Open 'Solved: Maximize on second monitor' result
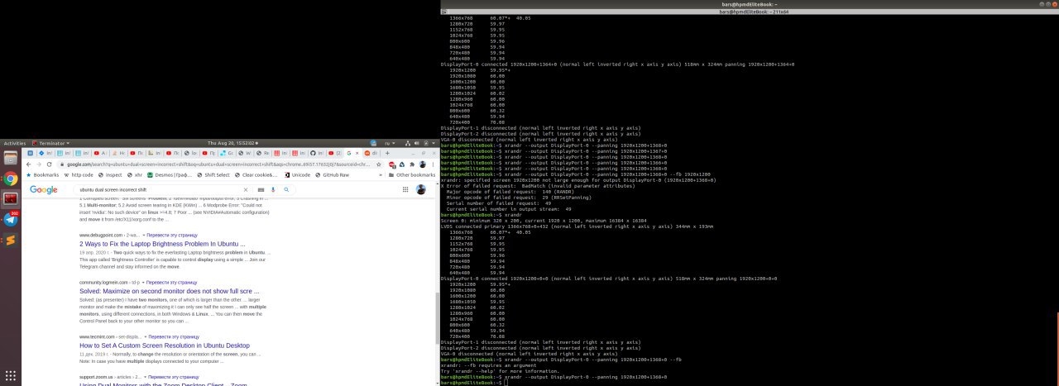Image resolution: width=1059 pixels, height=386 pixels. click(170, 291)
